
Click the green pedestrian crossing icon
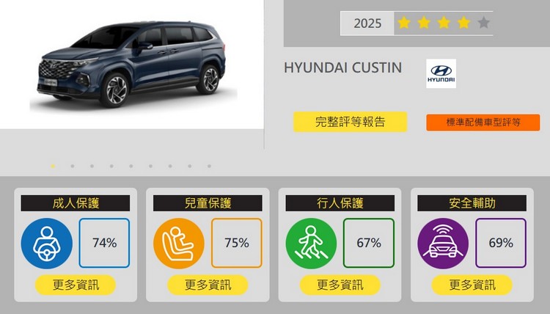(x=311, y=243)
